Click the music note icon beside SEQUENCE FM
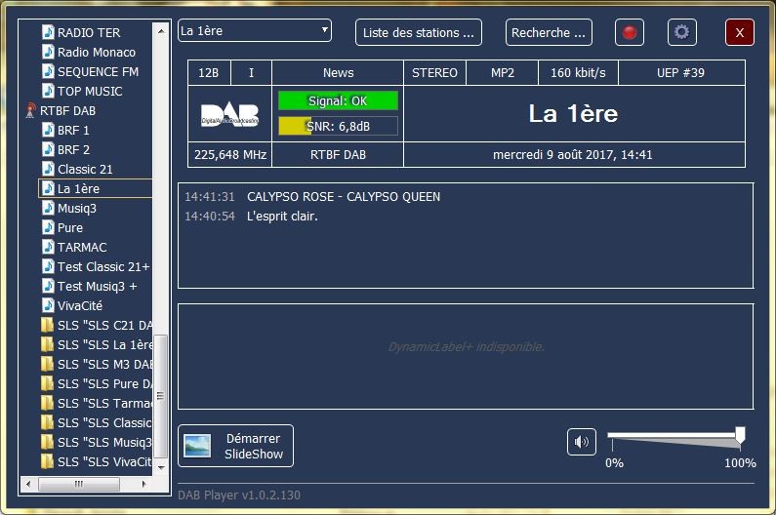 pos(48,71)
